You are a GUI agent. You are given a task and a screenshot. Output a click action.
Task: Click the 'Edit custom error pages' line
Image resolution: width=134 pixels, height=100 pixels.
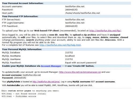coord(30,91)
